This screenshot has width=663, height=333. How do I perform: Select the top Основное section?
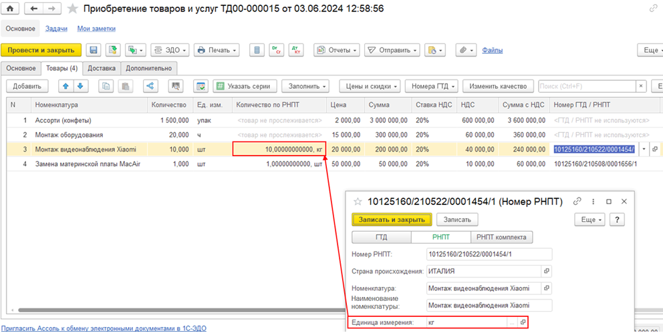20,29
